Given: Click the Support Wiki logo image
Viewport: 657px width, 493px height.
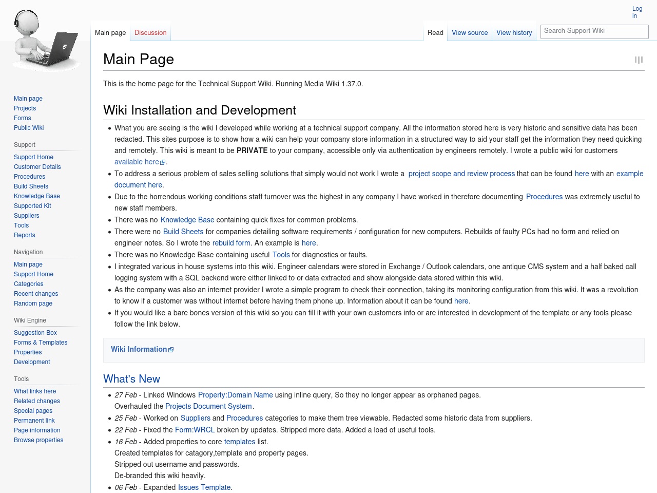Looking at the screenshot, I should [45, 41].
